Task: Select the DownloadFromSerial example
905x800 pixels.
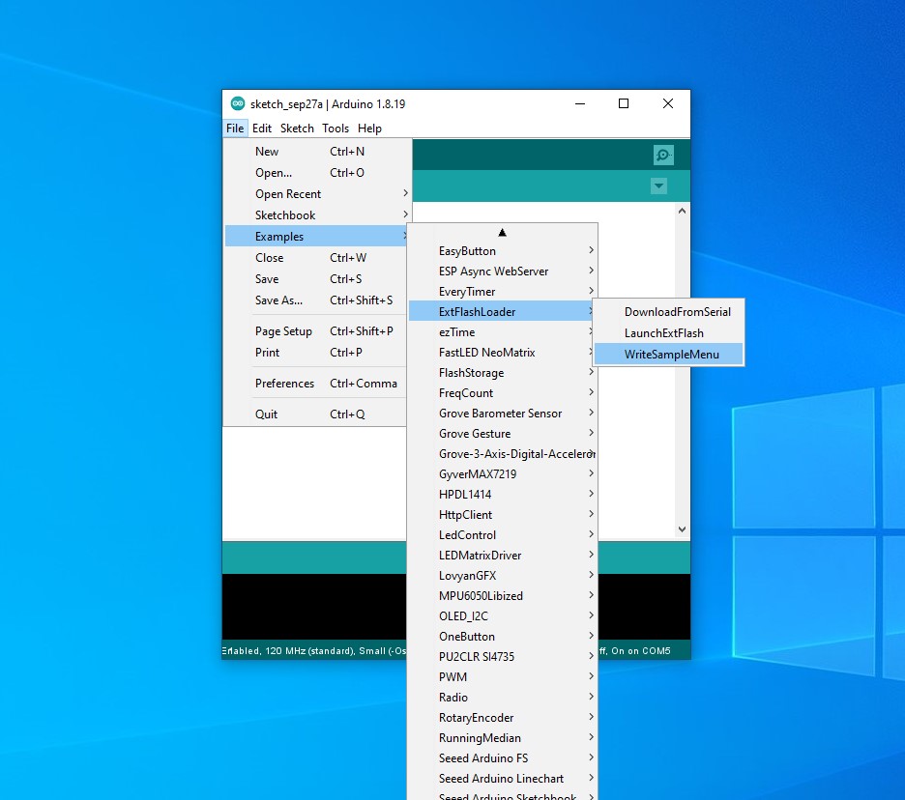Action: [677, 312]
